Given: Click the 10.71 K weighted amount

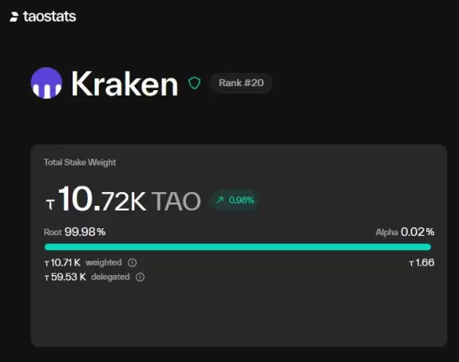Looking at the screenshot, I should pyautogui.click(x=62, y=262).
